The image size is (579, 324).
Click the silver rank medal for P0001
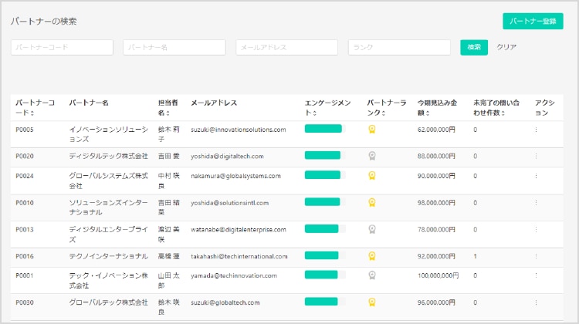coord(372,275)
